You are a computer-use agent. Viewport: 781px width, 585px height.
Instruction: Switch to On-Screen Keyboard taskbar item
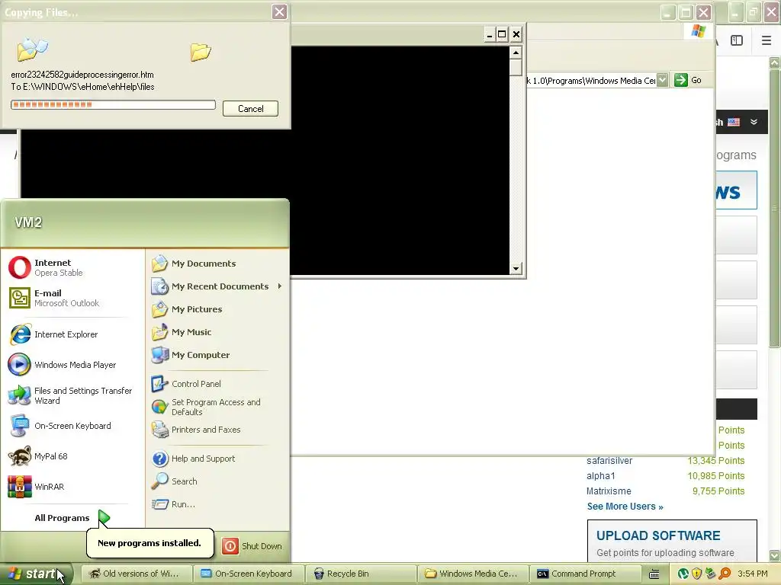(x=248, y=574)
